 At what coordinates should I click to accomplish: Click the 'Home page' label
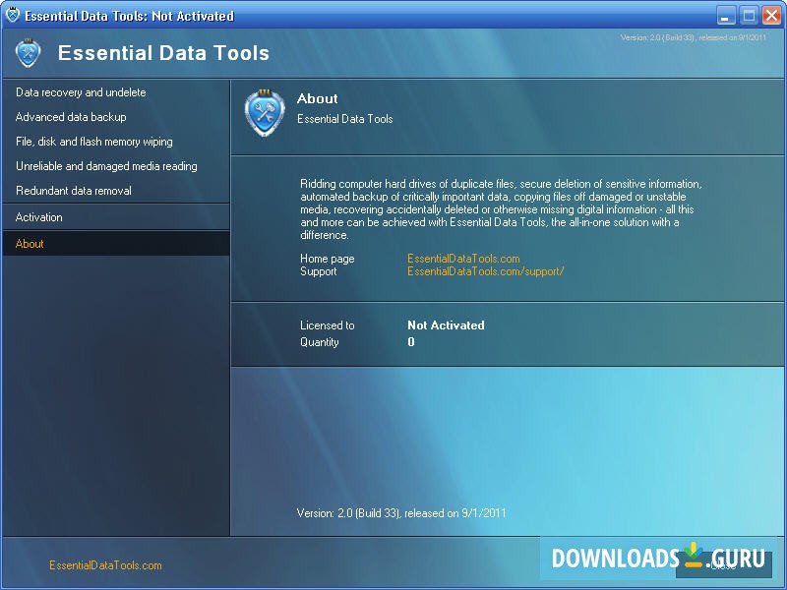point(328,259)
